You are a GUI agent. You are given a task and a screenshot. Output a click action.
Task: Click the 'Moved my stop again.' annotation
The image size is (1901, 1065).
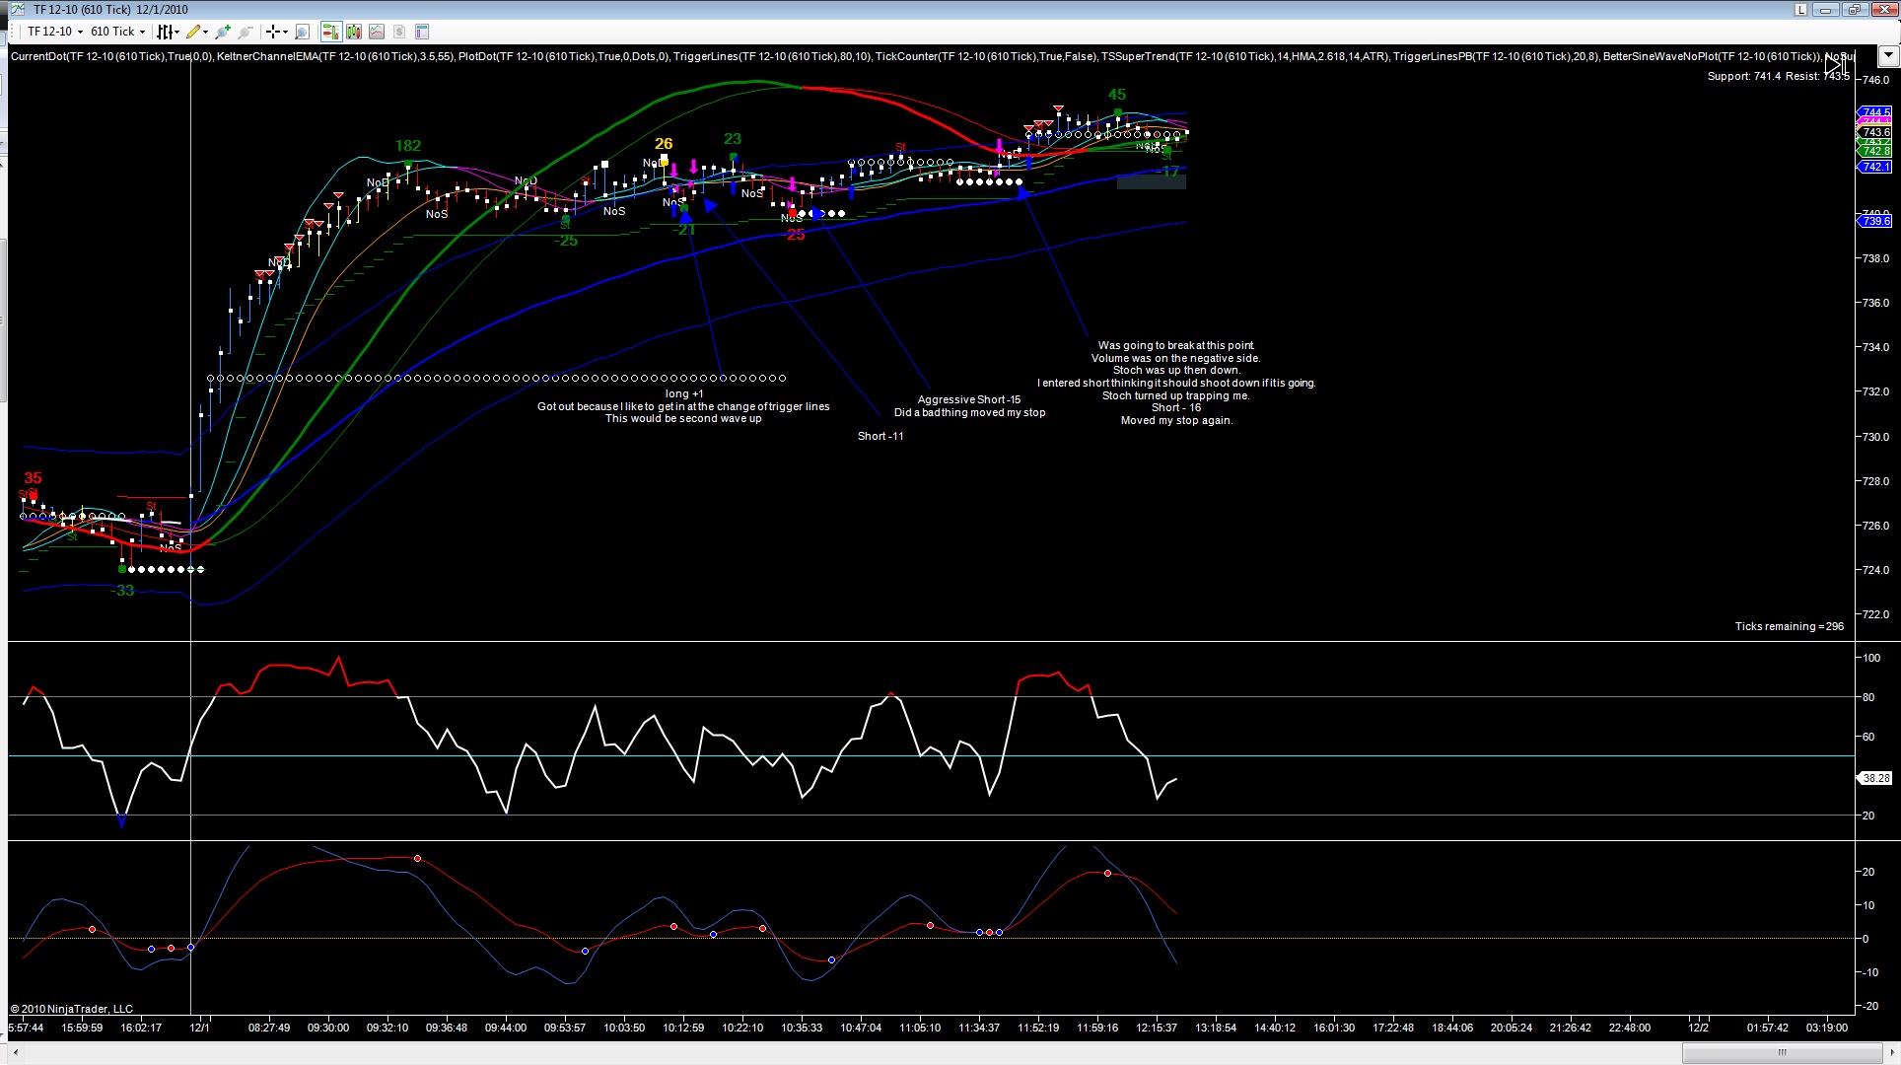pos(1176,420)
